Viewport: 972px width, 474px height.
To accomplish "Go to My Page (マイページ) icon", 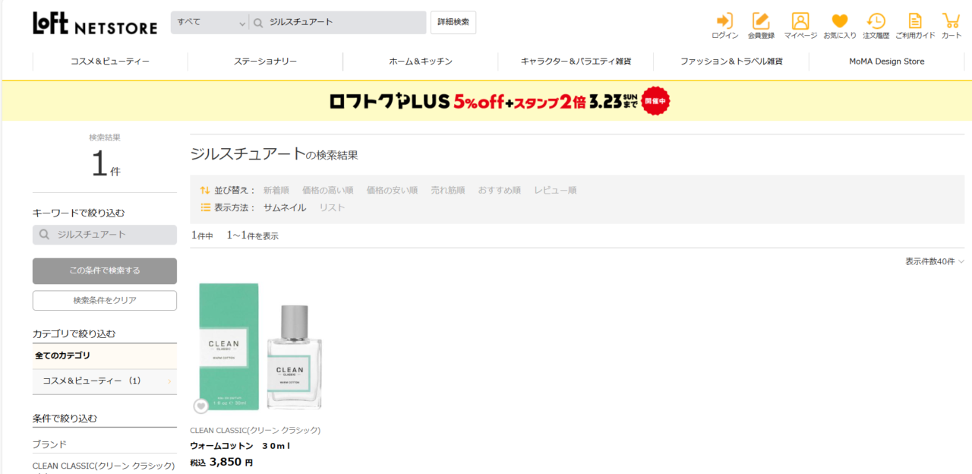I will tap(800, 21).
